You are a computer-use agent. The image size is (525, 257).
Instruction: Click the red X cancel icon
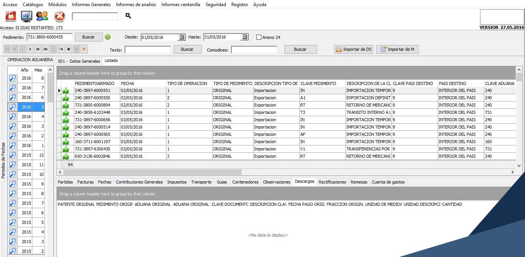60,16
